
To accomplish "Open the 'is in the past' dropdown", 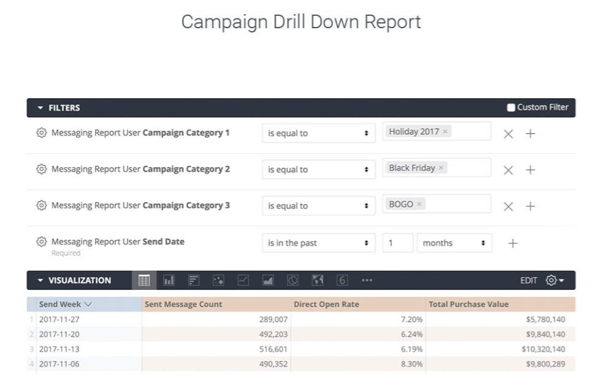I will [x=318, y=243].
